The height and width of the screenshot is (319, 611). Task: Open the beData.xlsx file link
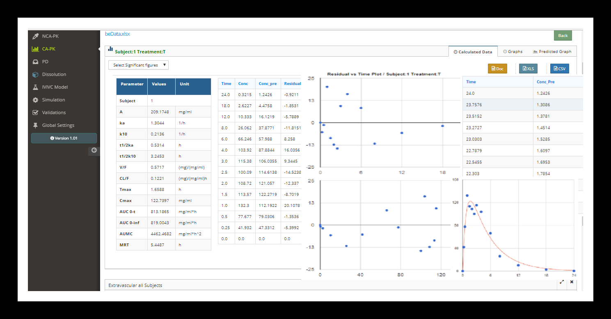click(x=117, y=34)
